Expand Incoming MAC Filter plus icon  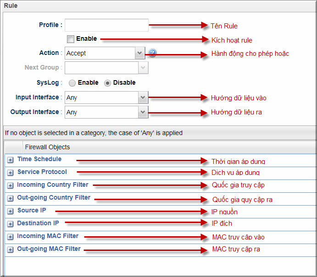[x=10, y=237]
